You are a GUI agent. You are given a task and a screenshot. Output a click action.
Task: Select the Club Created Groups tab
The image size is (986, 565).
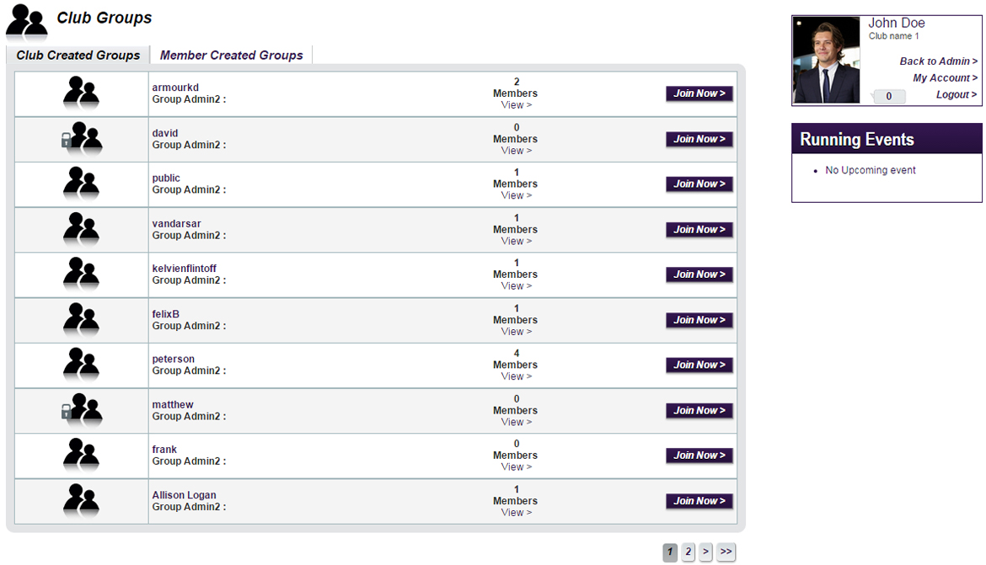[78, 55]
